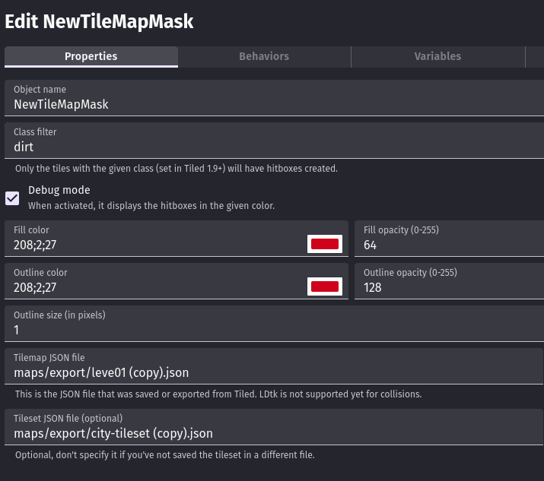Screen dimensions: 544x481
Task: Click the Outline size field
Action: click(x=274, y=324)
